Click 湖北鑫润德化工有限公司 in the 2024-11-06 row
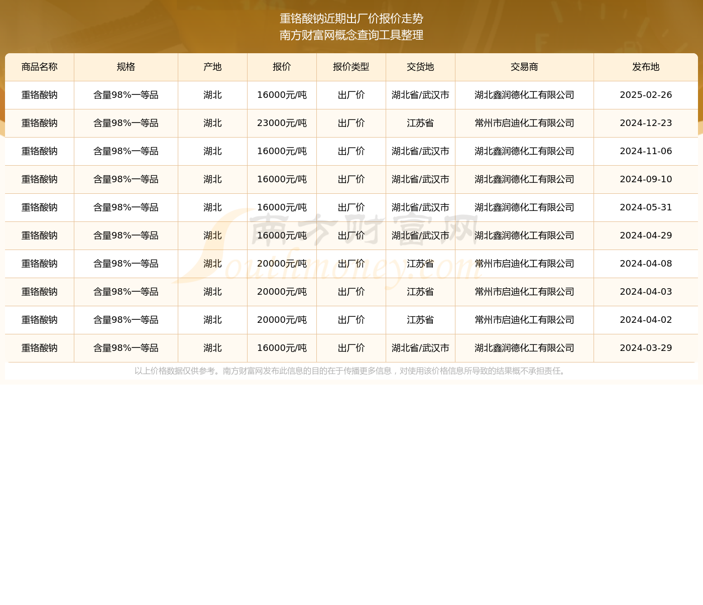 coord(525,152)
